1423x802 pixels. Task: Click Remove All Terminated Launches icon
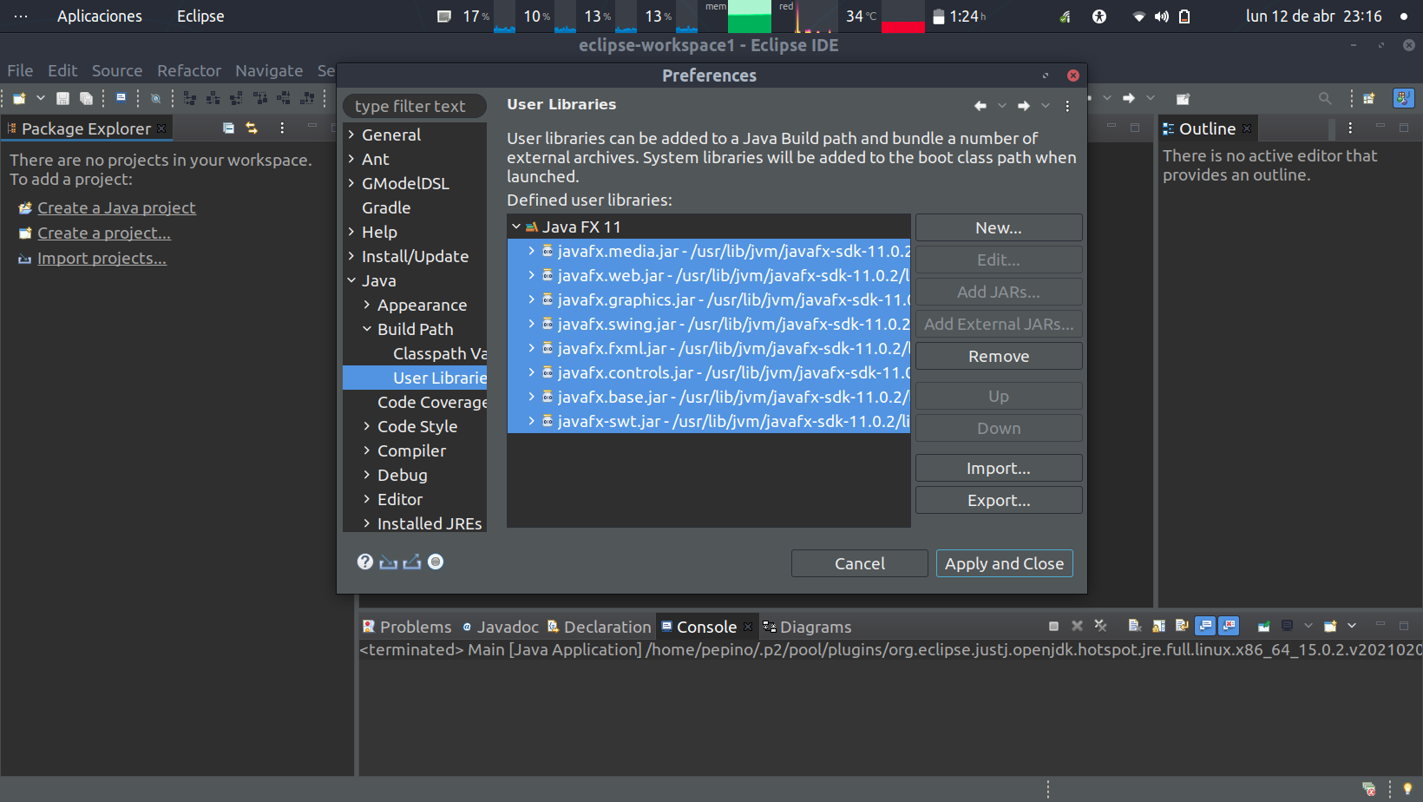pos(1100,626)
